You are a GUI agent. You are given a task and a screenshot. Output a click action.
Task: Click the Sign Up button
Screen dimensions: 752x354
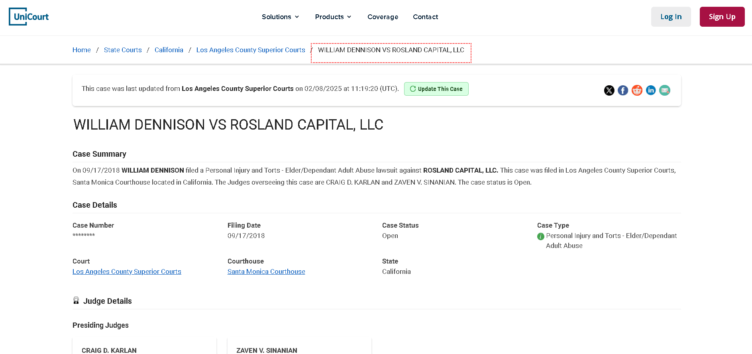tap(722, 17)
